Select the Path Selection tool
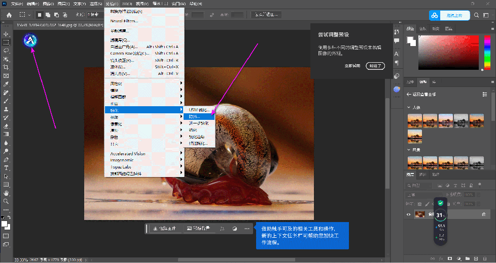 click(x=6, y=177)
